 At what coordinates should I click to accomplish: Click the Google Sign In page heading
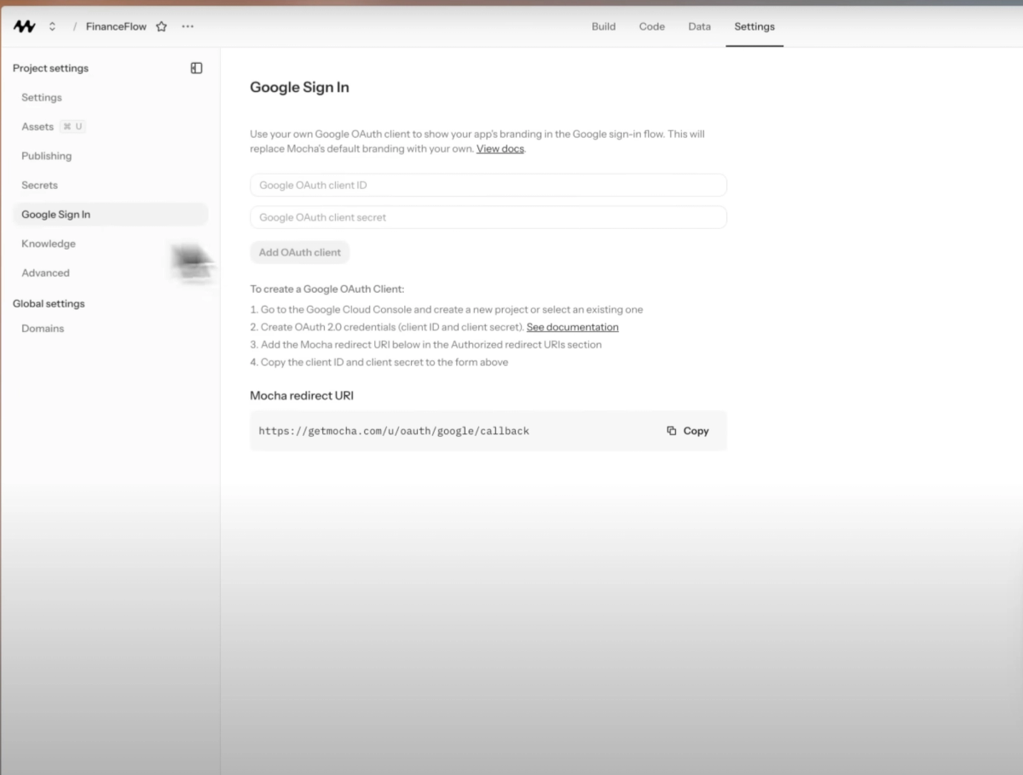299,87
